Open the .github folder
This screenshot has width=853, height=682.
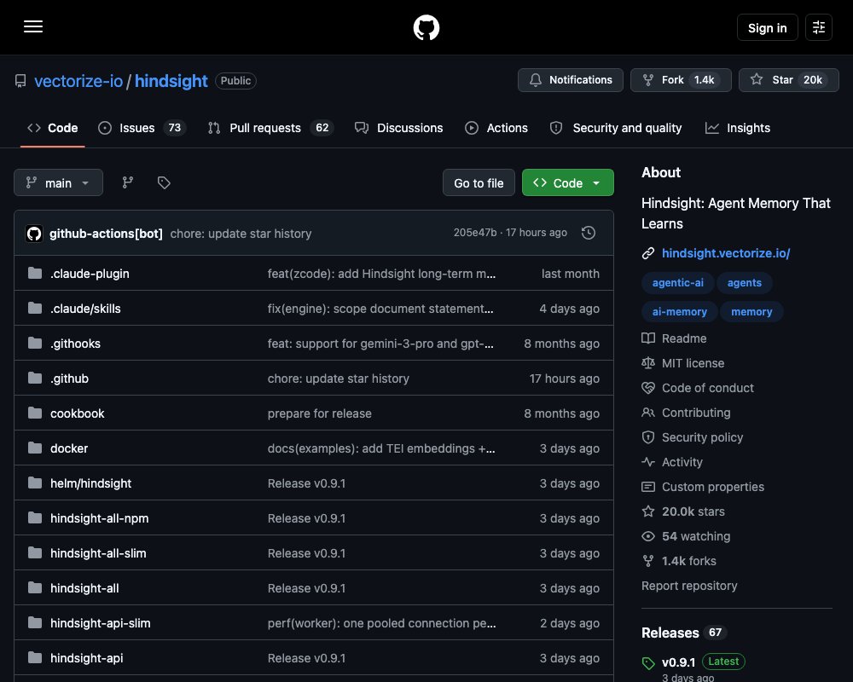click(x=69, y=378)
